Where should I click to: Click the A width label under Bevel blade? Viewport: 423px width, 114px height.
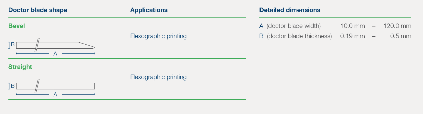(x=55, y=54)
